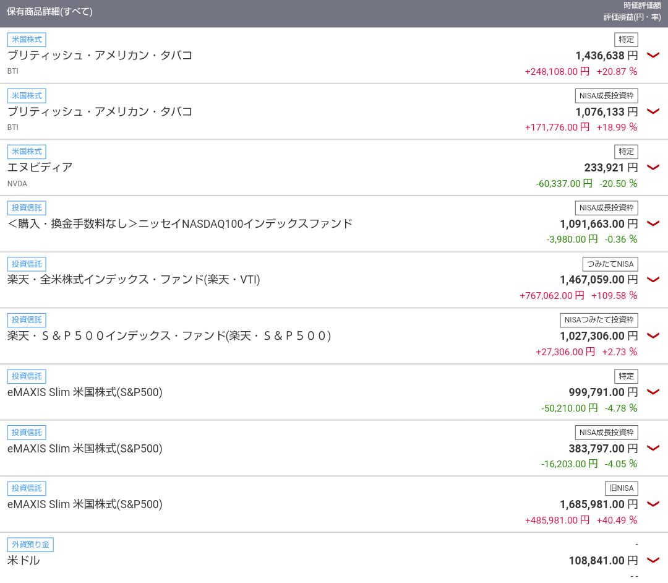The width and height of the screenshot is (668, 583).
Task: Expand the 楽天・S&P500インデックス・ファンド row chevron
Action: [x=653, y=336]
